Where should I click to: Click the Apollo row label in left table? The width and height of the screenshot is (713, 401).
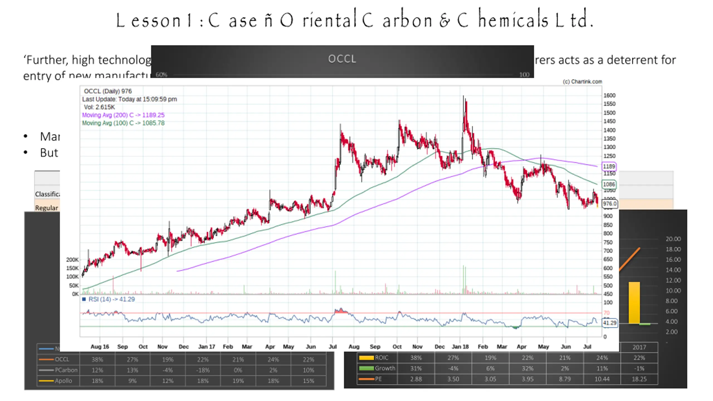(63, 380)
